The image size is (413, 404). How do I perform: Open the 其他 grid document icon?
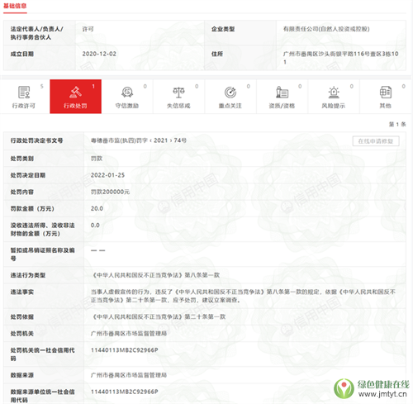coord(385,92)
